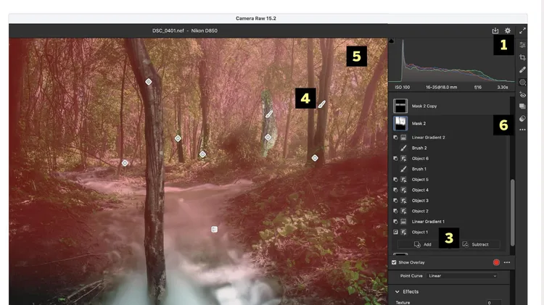Screen dimensions: 544x305
Task: Click the masks panel vertical scrollbar
Action: point(512,212)
